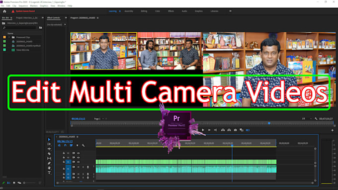The image size is (338, 190).
Task: Enable voice-over record on A1
Action: pyautogui.click(x=88, y=167)
